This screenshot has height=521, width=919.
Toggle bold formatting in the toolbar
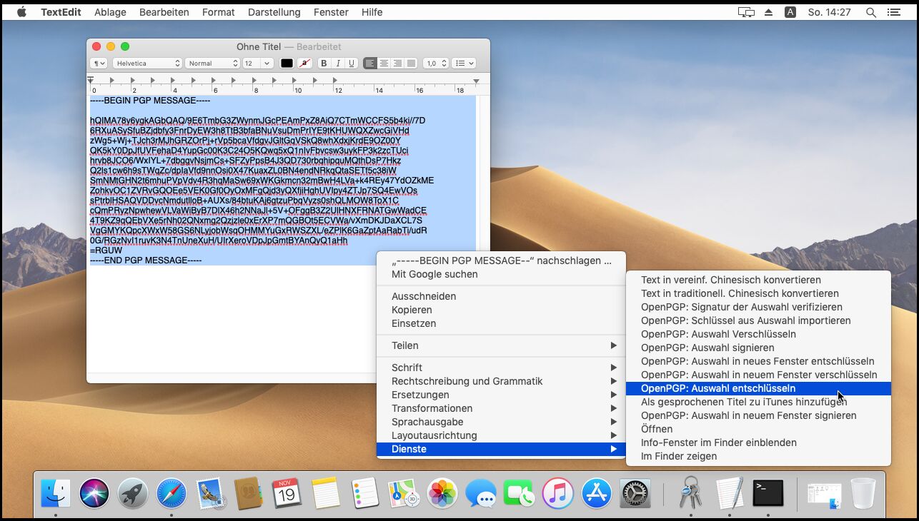[324, 64]
